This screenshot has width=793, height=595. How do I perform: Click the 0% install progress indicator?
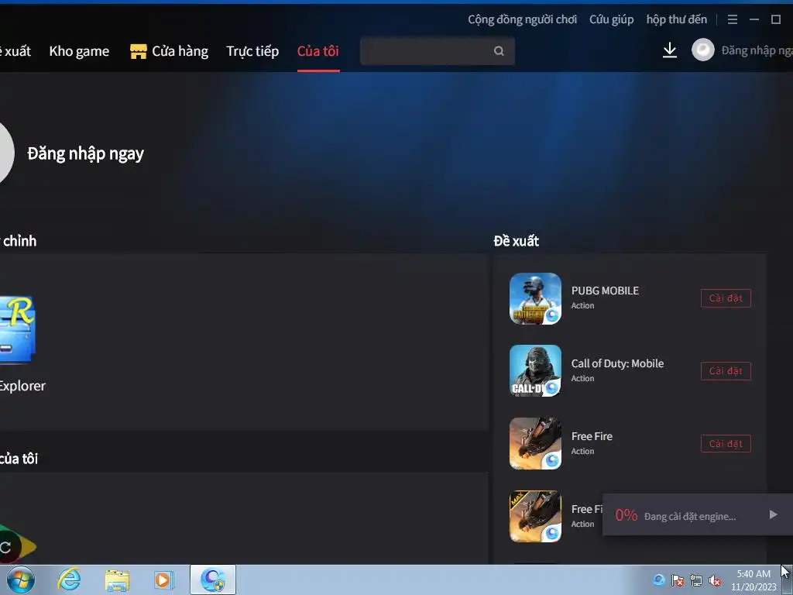[626, 515]
